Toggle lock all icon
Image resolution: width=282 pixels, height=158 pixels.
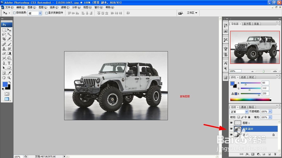(249, 117)
